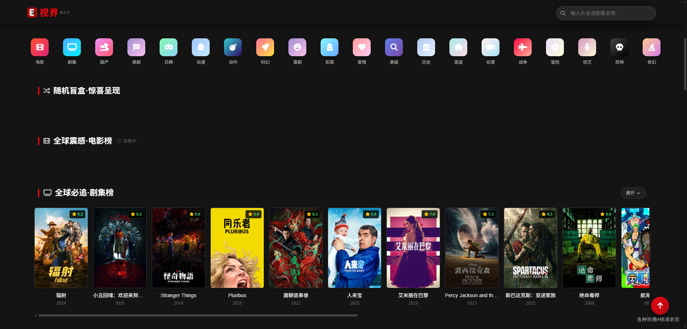
Task: Open the Pluribus yellow poster
Action: point(237,248)
